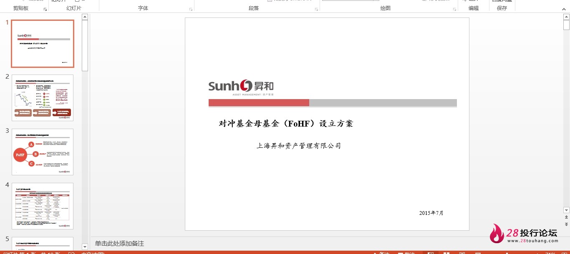Select the title 对冲基金母基金（FoHF）设立方案
Image resolution: width=570 pixels, height=254 pixels.
coord(286,124)
